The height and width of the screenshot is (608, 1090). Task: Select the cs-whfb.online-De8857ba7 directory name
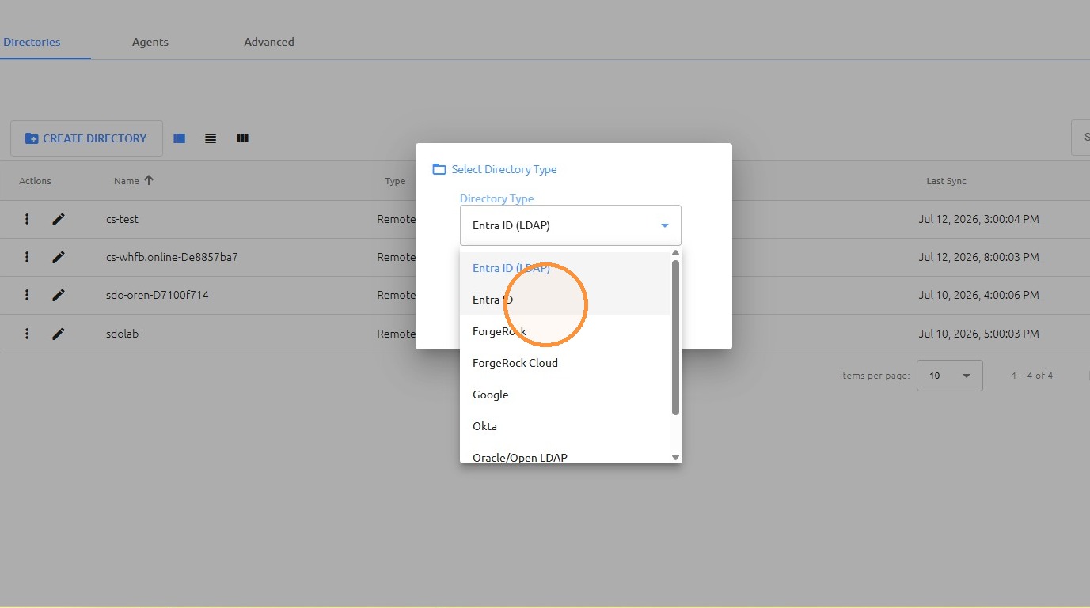(172, 257)
